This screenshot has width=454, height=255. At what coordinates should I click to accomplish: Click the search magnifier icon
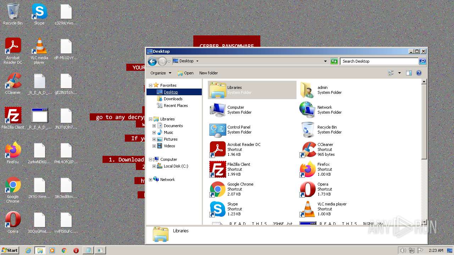pyautogui.click(x=422, y=61)
